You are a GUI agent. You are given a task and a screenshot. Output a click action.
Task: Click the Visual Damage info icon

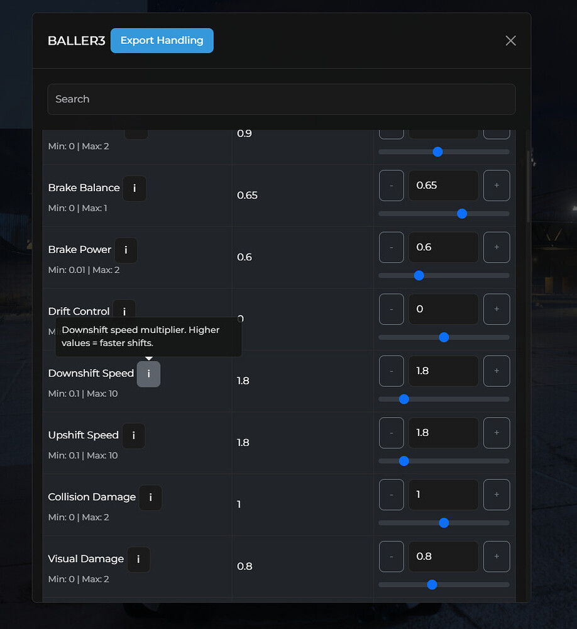click(138, 559)
